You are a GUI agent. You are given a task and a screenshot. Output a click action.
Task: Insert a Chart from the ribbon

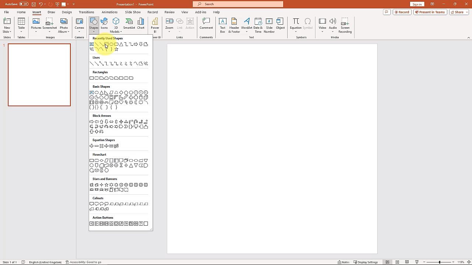(x=141, y=24)
